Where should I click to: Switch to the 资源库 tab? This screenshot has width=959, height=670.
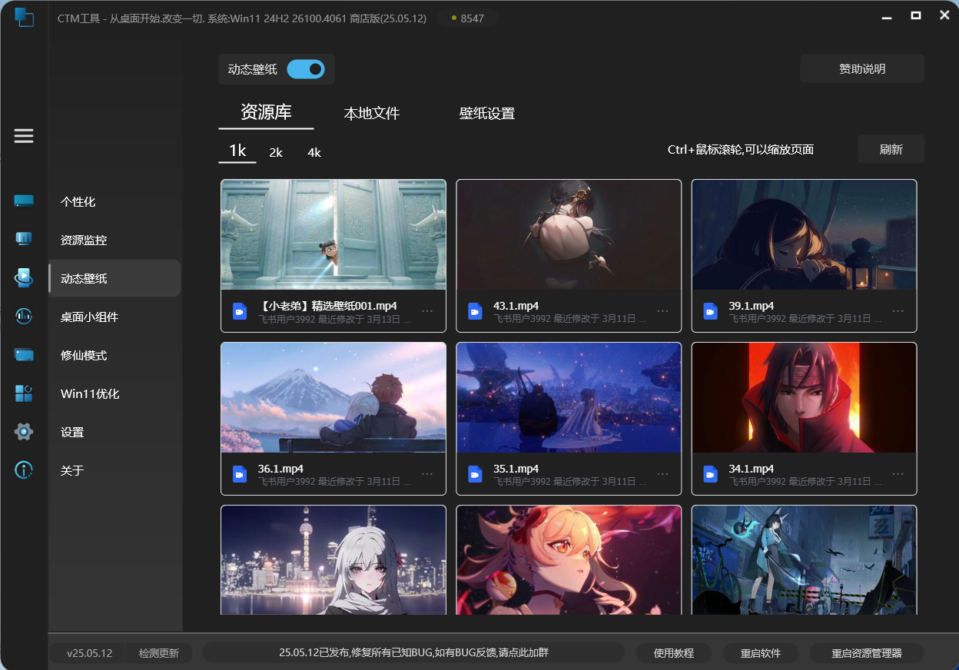(x=266, y=112)
